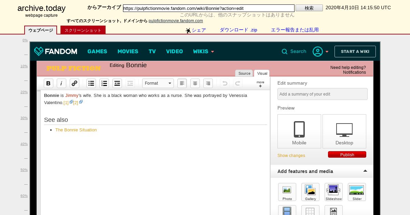This screenshot has height=215, width=410.
Task: Click reference link [2]
Action: 76,102
